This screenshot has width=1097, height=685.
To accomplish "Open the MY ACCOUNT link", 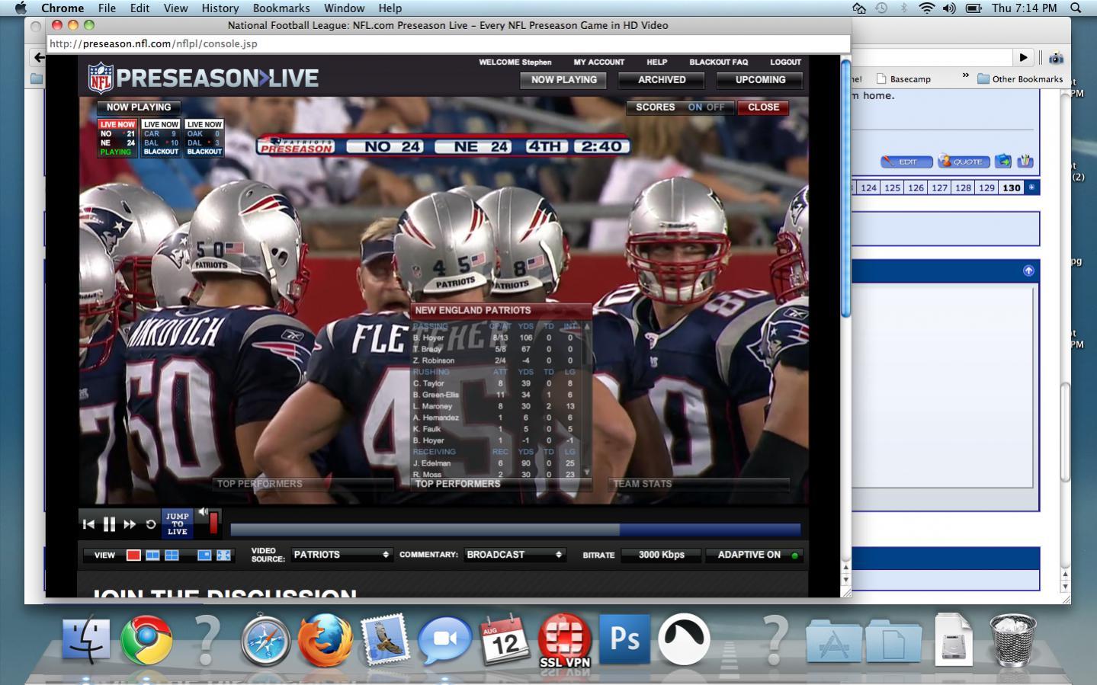I will 598,62.
